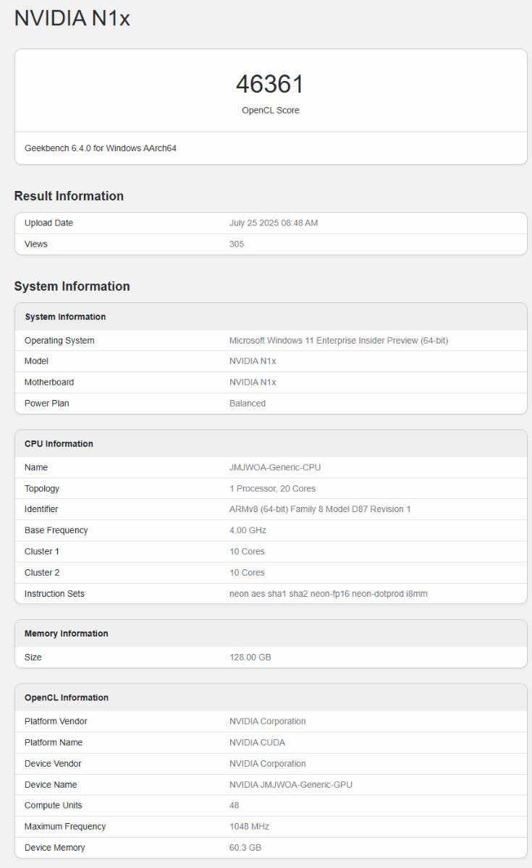Click the Platform Name value NVIDIA CUDA
Image resolution: width=532 pixels, height=868 pixels.
coord(257,742)
